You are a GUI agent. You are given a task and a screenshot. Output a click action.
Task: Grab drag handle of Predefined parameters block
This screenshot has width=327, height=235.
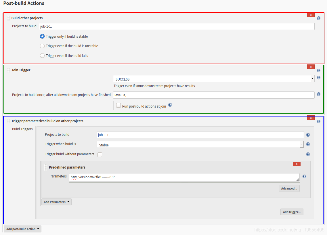(x=46, y=167)
